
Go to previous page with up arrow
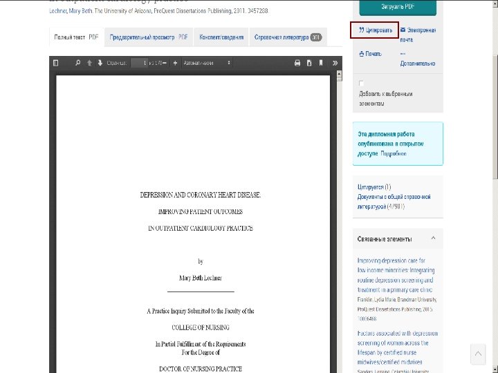(x=89, y=63)
